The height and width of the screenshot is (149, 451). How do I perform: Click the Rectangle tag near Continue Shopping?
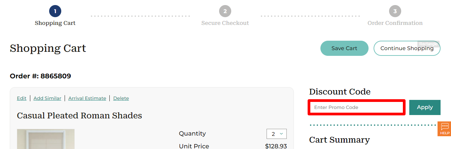tap(428, 44)
